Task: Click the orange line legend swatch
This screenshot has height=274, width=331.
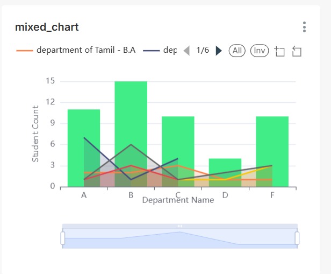Action: [25, 51]
